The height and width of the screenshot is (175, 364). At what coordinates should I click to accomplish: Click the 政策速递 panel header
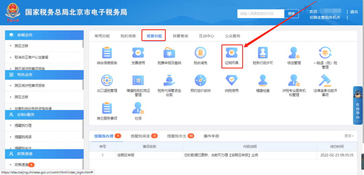44,154
